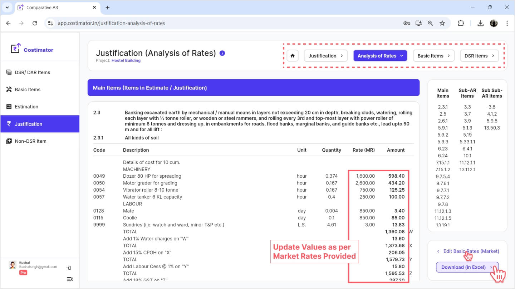Select main item 7.15.1.1 in index
This screenshot has width=515, height=289.
[442, 163]
